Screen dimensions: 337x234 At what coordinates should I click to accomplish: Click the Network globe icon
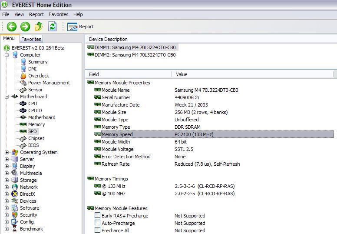15,187
